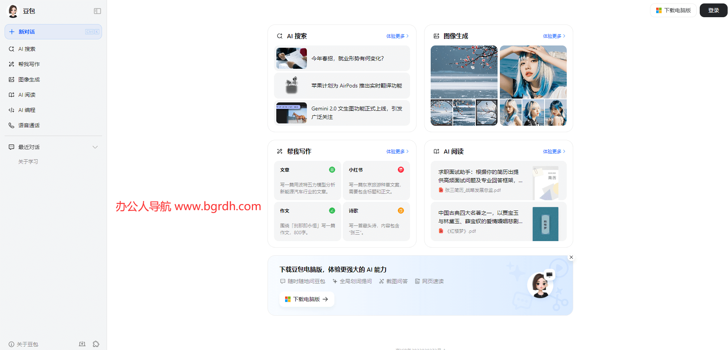728x350 pixels.
Task: Open the 《红楼梦》.pdf reading example
Action: click(499, 221)
